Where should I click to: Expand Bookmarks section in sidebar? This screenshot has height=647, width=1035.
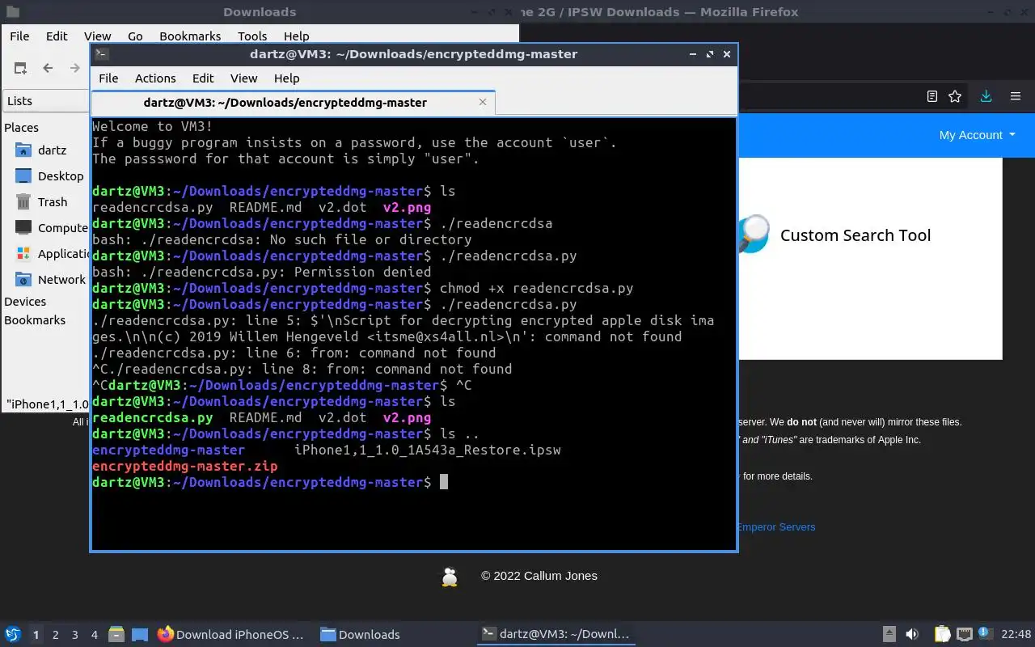[x=35, y=320]
